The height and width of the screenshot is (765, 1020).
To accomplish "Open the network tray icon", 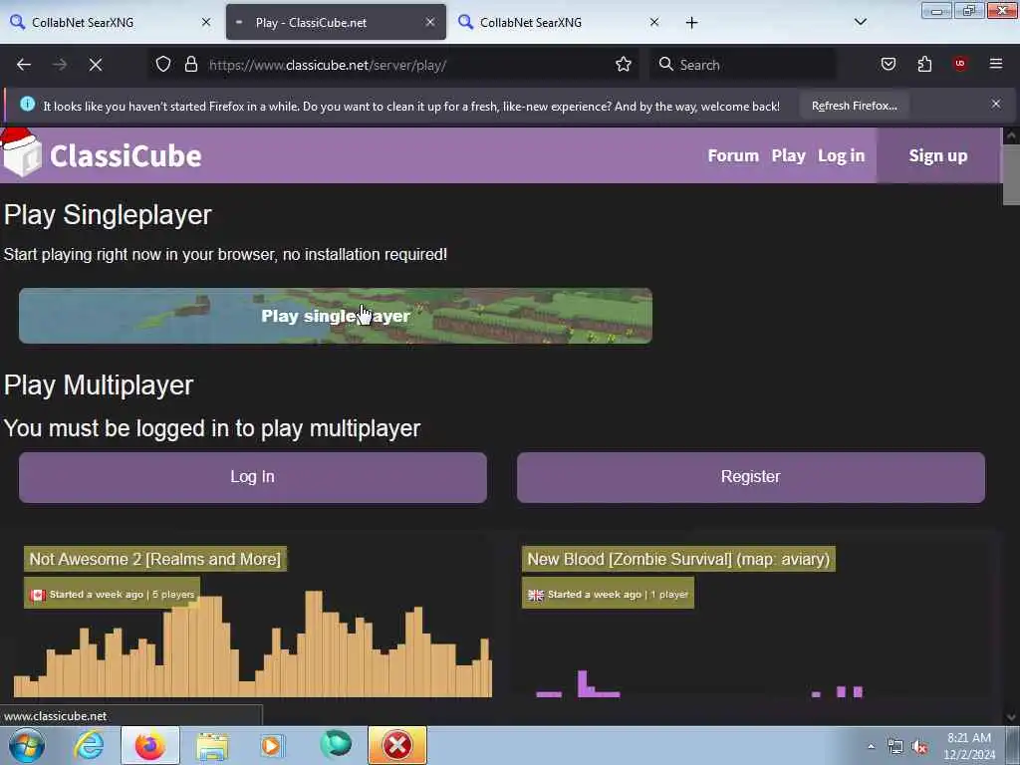I will pyautogui.click(x=895, y=747).
